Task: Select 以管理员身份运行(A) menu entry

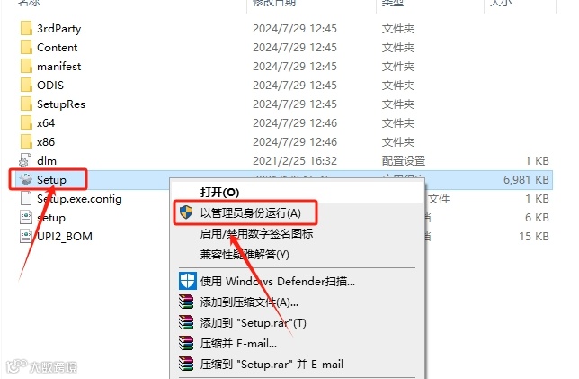Action: 250,212
